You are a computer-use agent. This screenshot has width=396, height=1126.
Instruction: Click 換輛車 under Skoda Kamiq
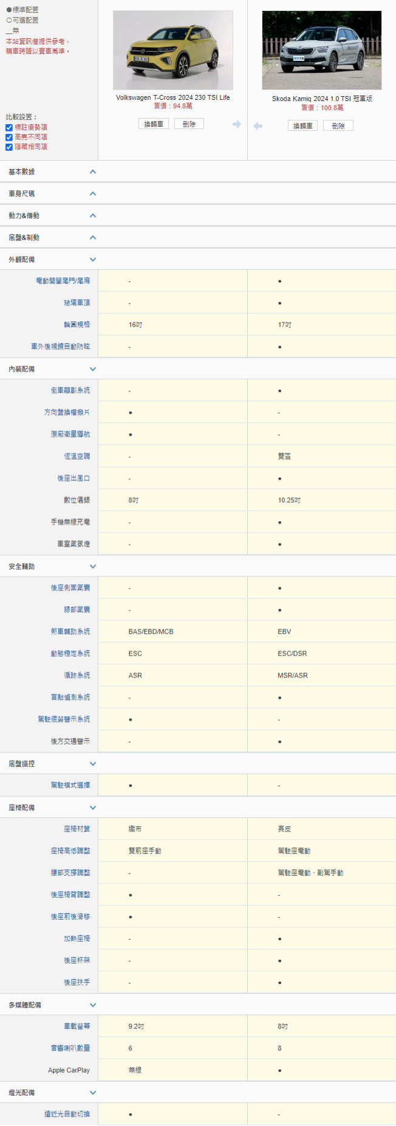click(x=302, y=126)
